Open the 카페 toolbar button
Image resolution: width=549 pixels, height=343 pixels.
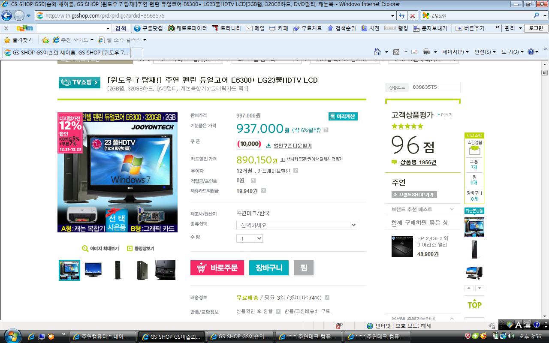pyautogui.click(x=278, y=28)
